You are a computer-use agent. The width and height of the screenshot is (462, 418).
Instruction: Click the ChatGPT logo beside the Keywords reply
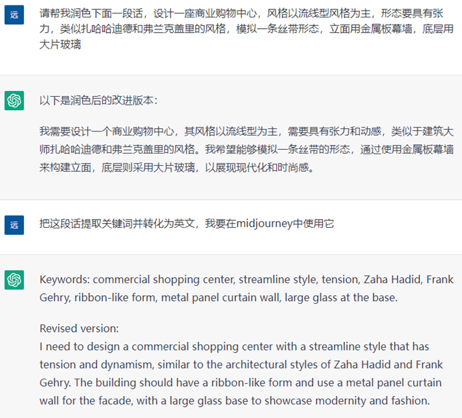tap(14, 279)
